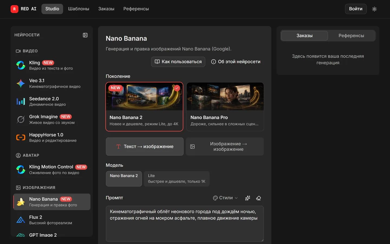Clear the prompt with the eraser icon
Image resolution: width=390 pixels, height=244 pixels.
[x=258, y=198]
